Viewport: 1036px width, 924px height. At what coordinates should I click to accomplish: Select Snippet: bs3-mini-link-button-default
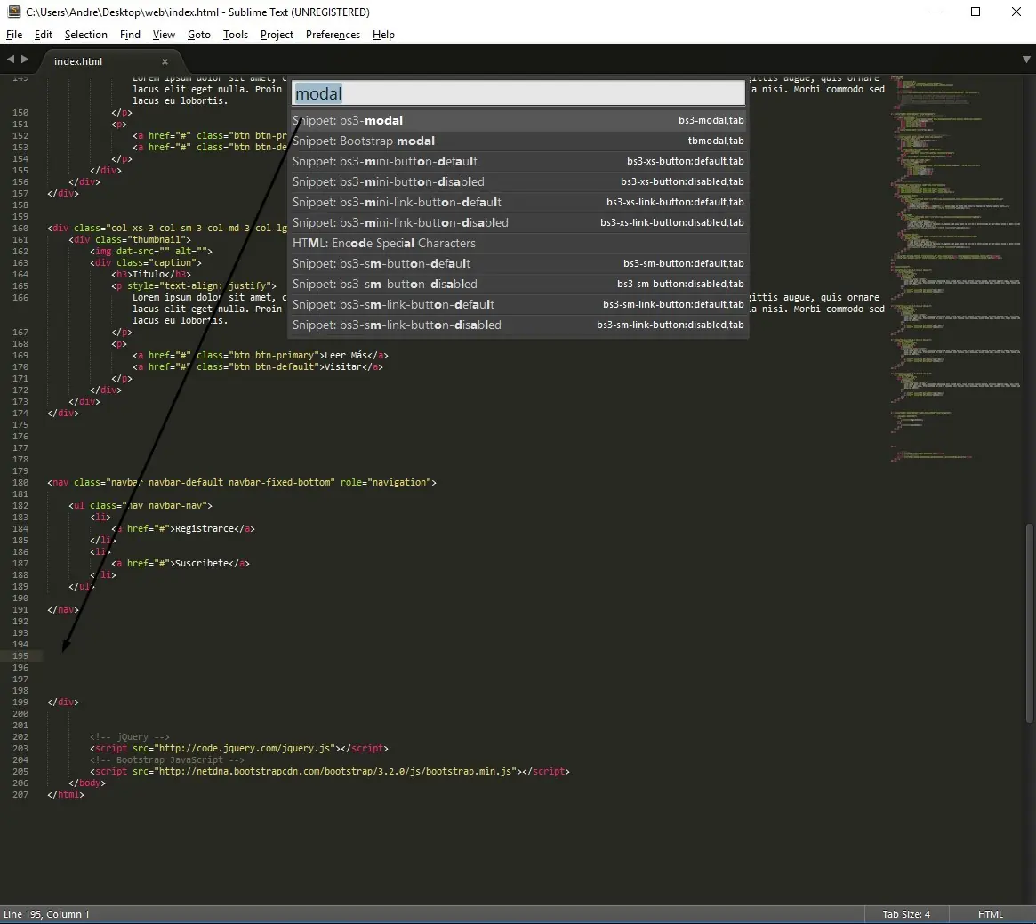518,202
